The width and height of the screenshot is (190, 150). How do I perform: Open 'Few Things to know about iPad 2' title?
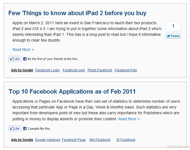point(77,13)
